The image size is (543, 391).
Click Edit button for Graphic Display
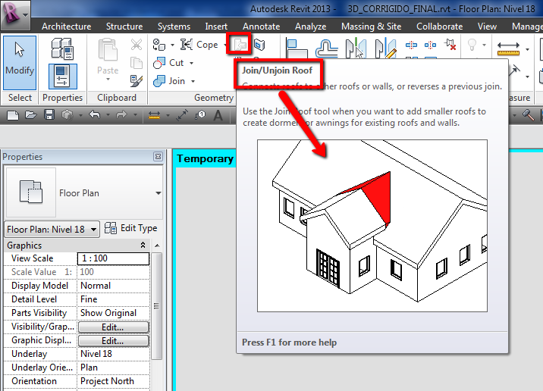tap(114, 341)
